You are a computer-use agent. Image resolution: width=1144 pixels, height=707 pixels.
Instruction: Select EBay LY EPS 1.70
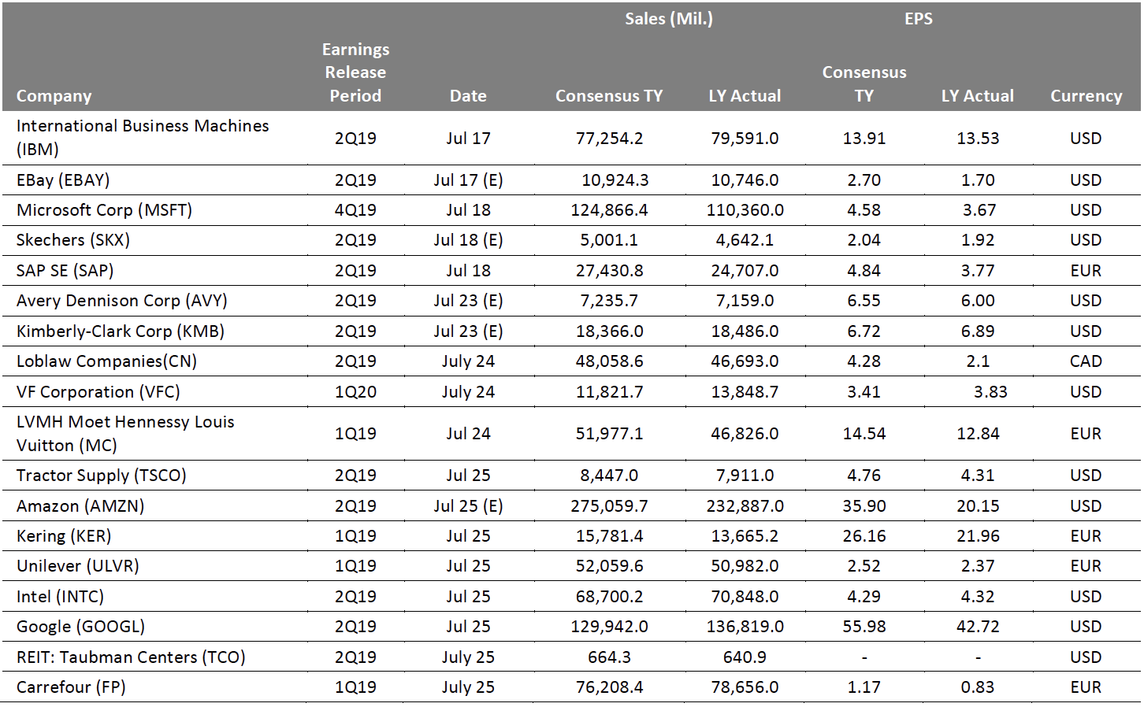pos(978,180)
